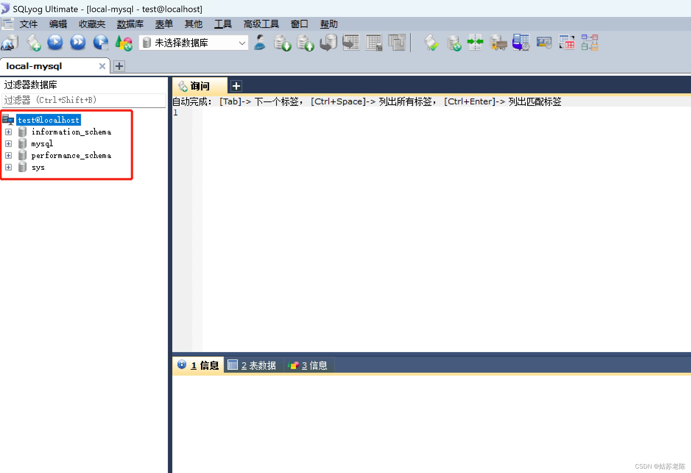Open the 窗口 menu
The height and width of the screenshot is (473, 691).
pyautogui.click(x=299, y=24)
